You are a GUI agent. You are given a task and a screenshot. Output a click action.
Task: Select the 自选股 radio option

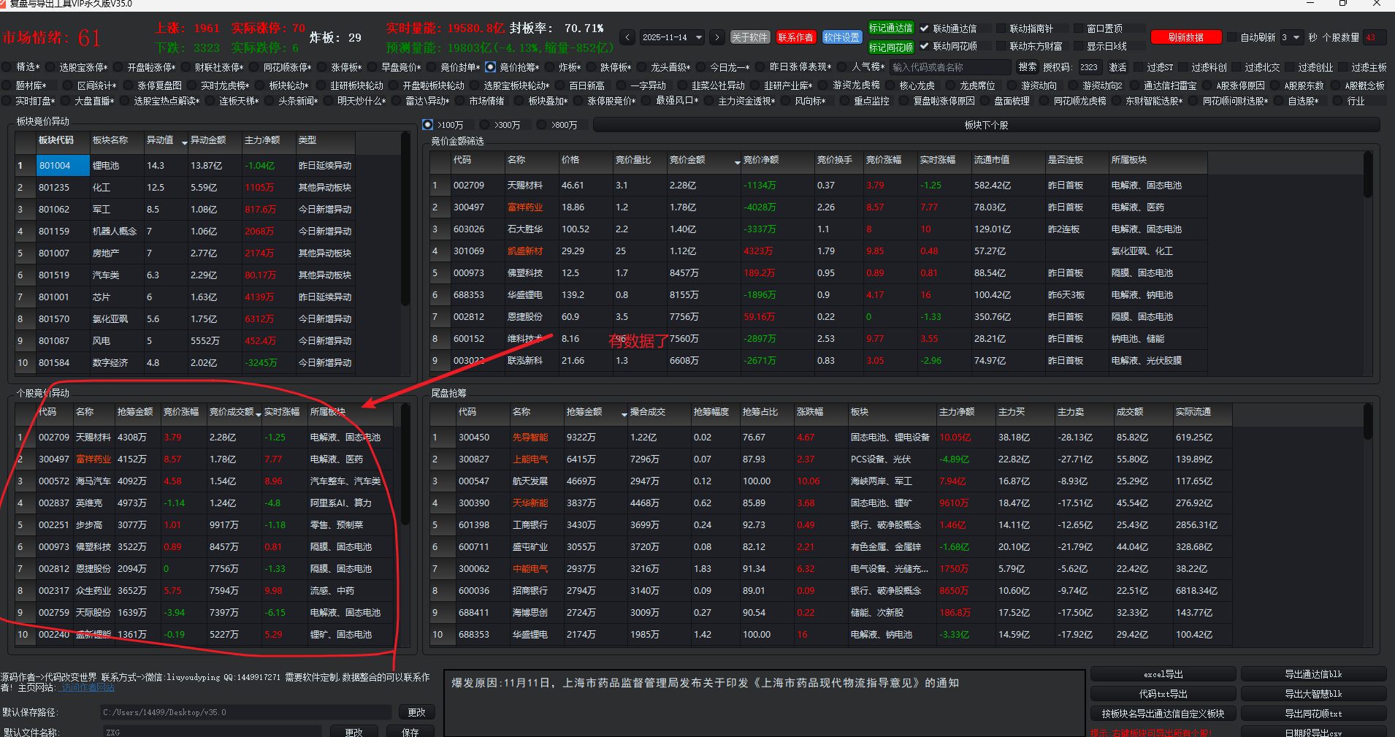tap(1279, 101)
